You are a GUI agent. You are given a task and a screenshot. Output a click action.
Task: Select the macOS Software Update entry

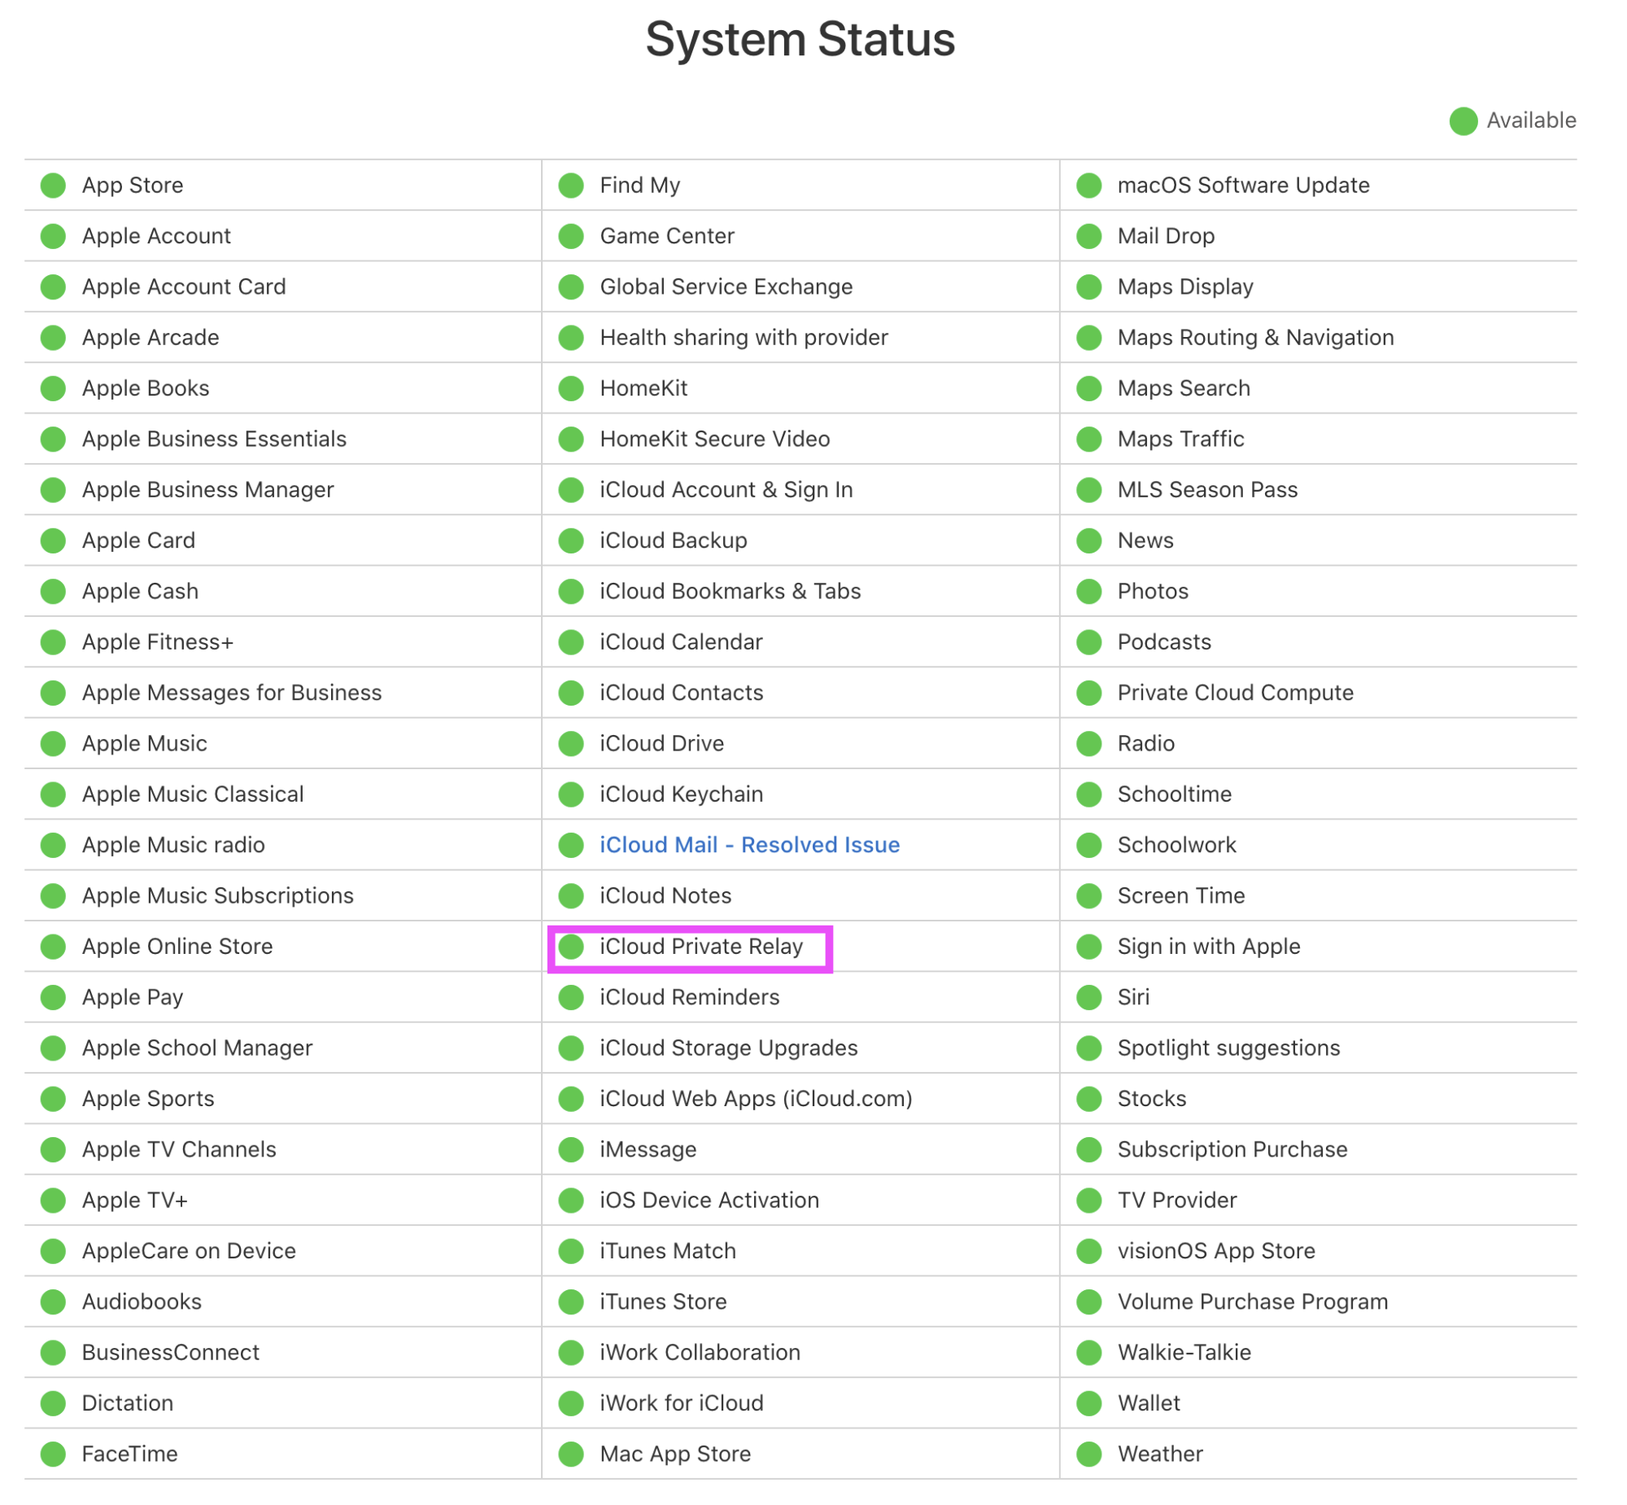1245,186
